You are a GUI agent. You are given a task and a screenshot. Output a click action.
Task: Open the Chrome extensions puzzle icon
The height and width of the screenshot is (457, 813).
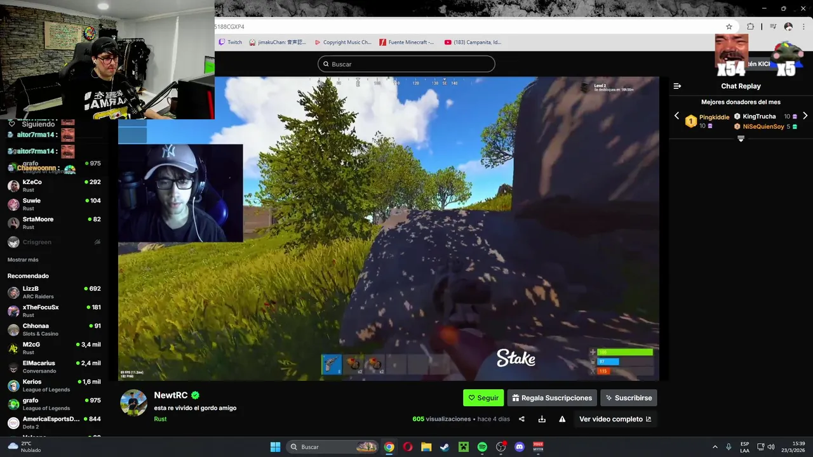point(750,27)
